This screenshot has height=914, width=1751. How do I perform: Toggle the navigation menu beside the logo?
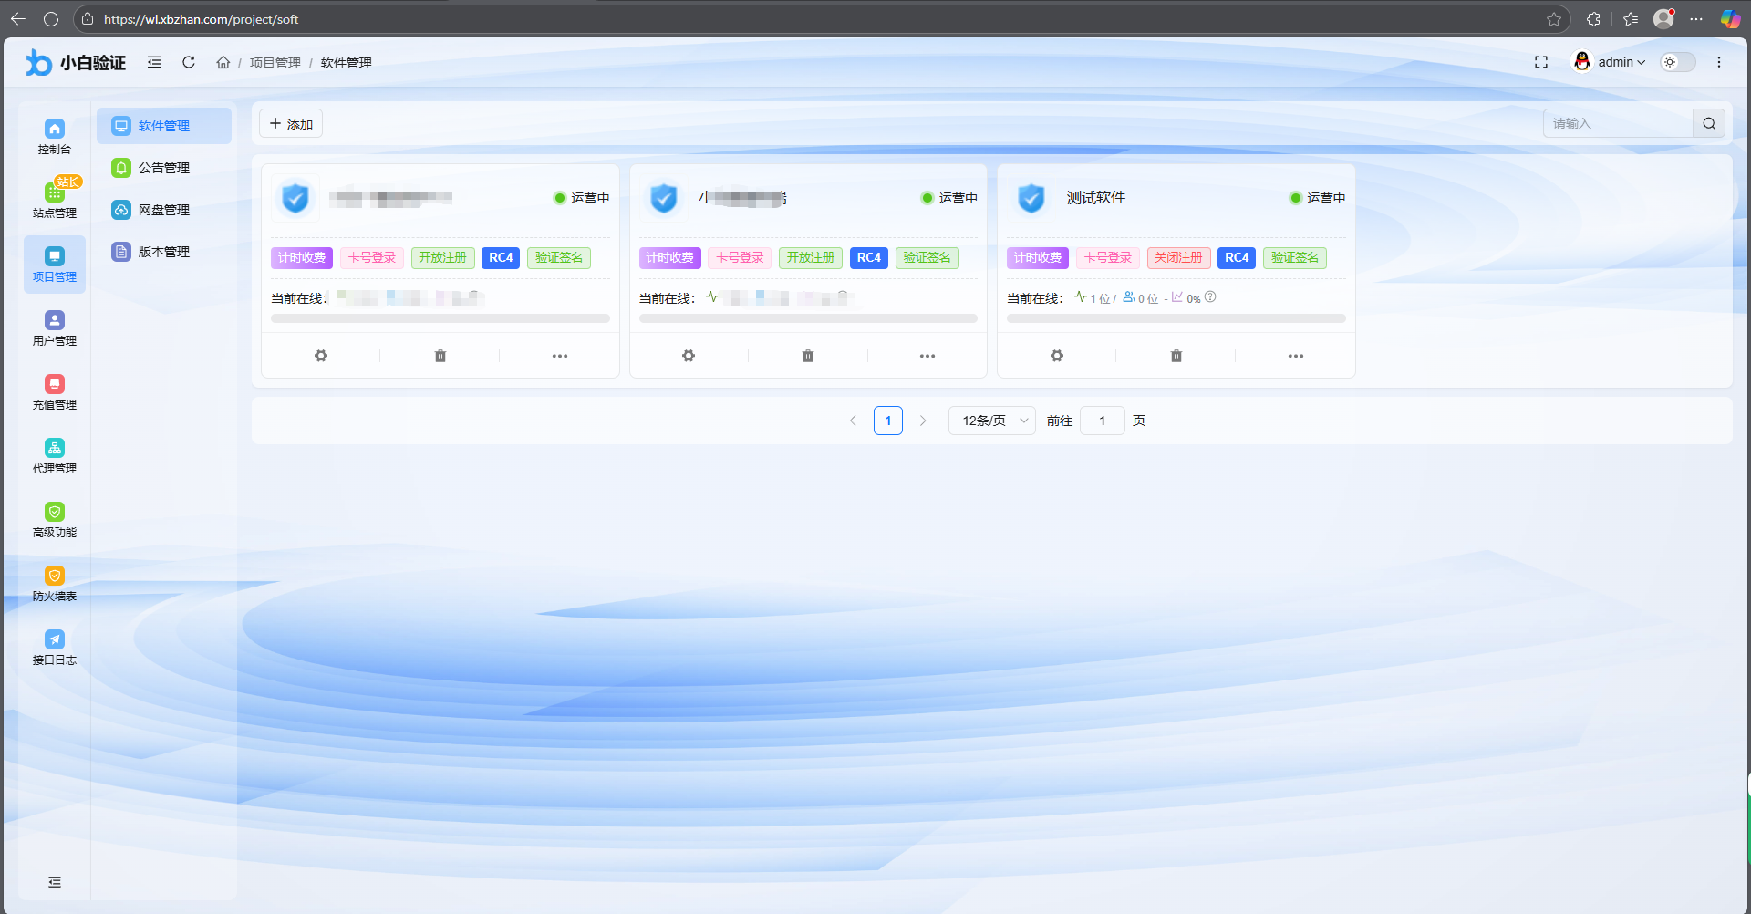[153, 62]
